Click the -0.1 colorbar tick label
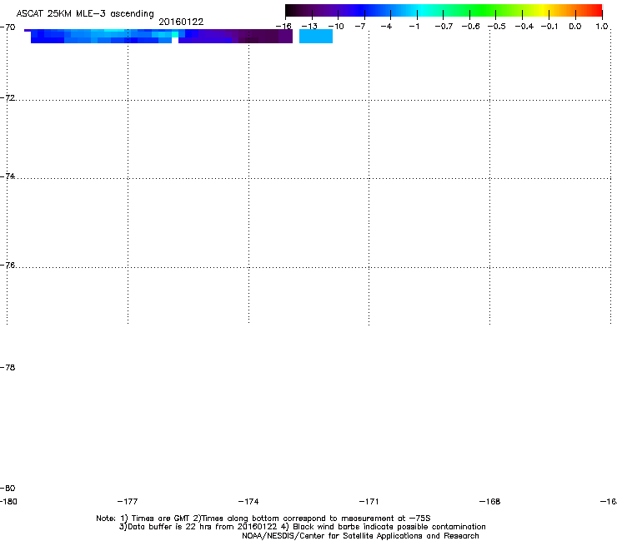Viewport: 617px width, 541px height. point(549,27)
